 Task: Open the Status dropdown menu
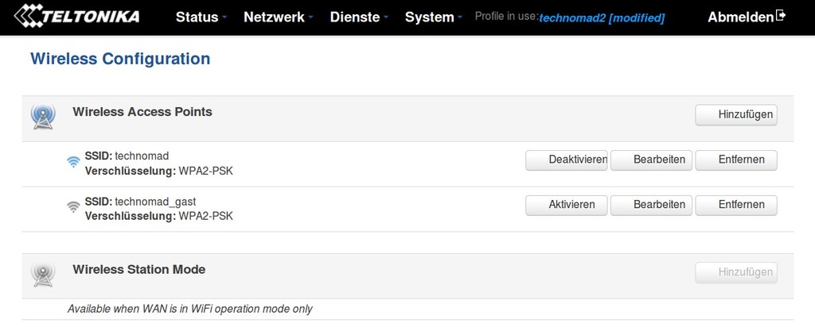pos(201,17)
